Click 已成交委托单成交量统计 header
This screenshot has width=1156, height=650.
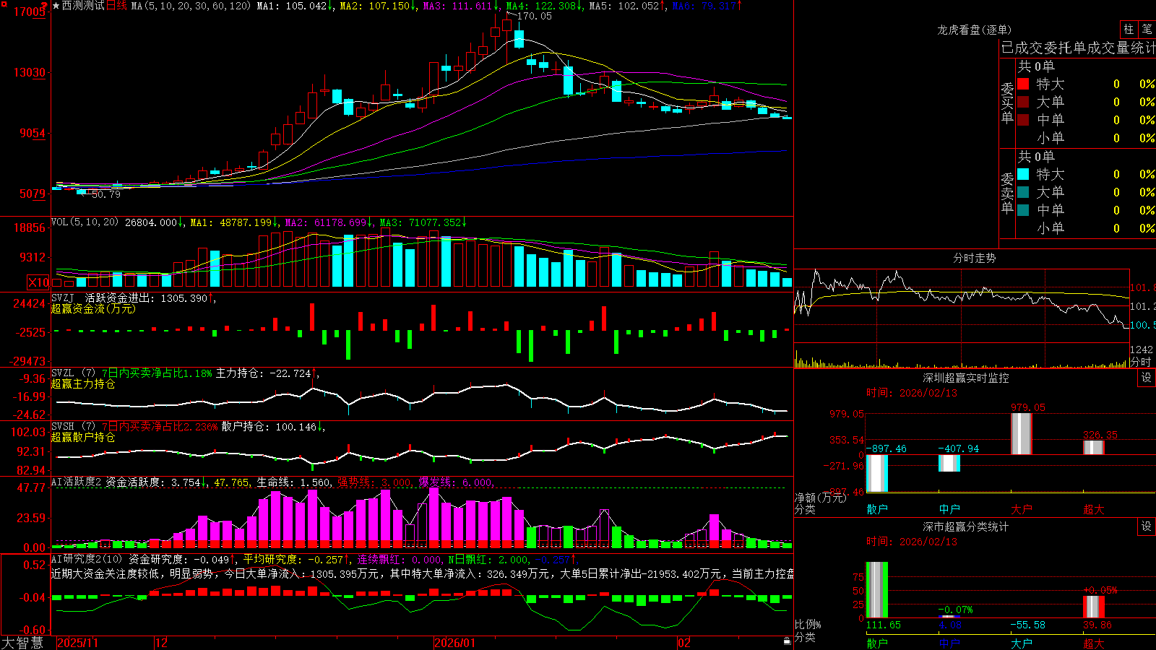point(1078,48)
